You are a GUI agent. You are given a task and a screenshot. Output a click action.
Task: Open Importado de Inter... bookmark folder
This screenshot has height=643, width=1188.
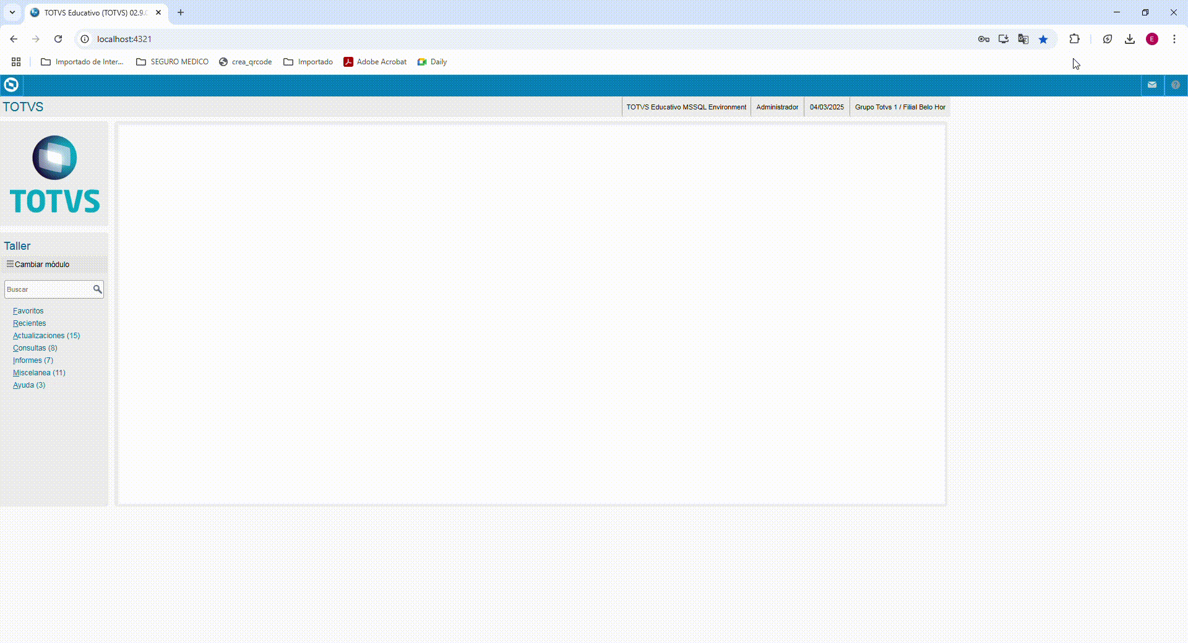[x=82, y=62]
